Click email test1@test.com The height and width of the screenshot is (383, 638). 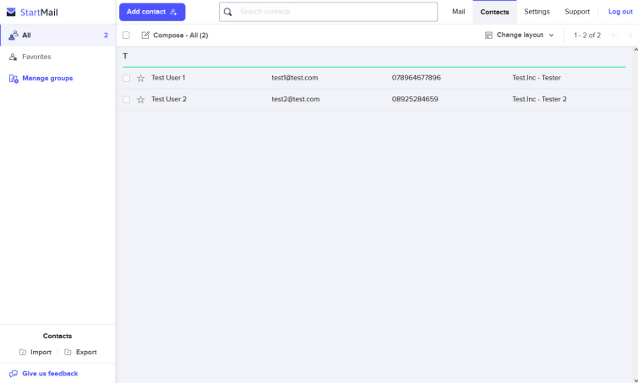tap(295, 78)
